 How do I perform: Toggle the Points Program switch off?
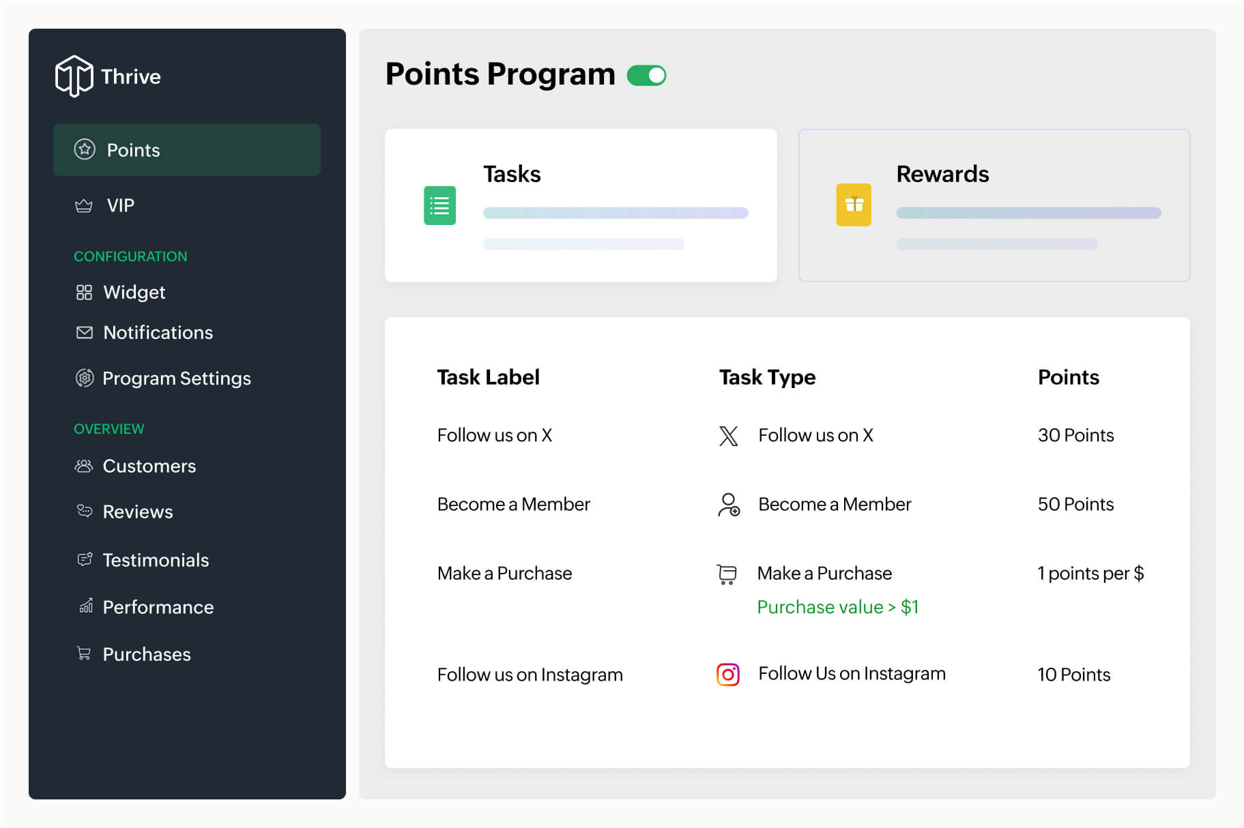point(646,75)
